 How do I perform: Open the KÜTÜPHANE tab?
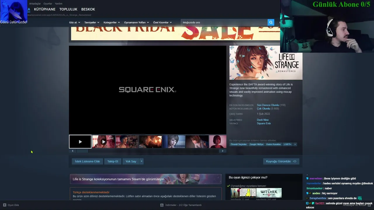pyautogui.click(x=45, y=9)
